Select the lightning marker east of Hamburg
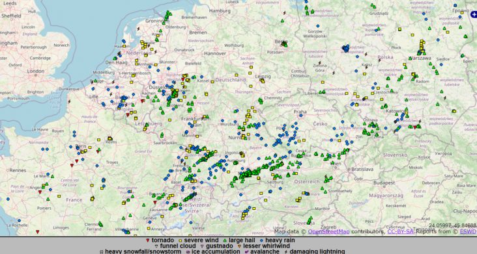 [285, 13]
